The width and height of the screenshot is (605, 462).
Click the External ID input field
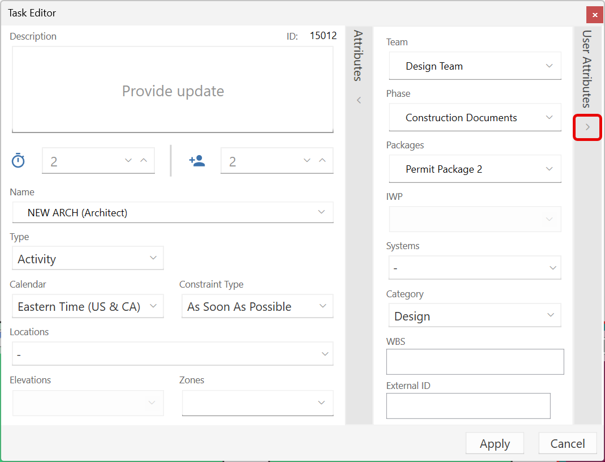click(468, 406)
